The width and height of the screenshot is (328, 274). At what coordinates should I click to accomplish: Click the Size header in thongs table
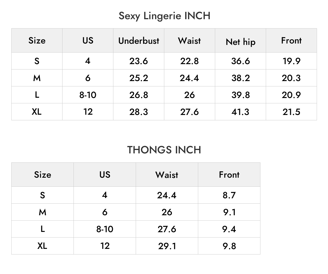click(x=43, y=175)
